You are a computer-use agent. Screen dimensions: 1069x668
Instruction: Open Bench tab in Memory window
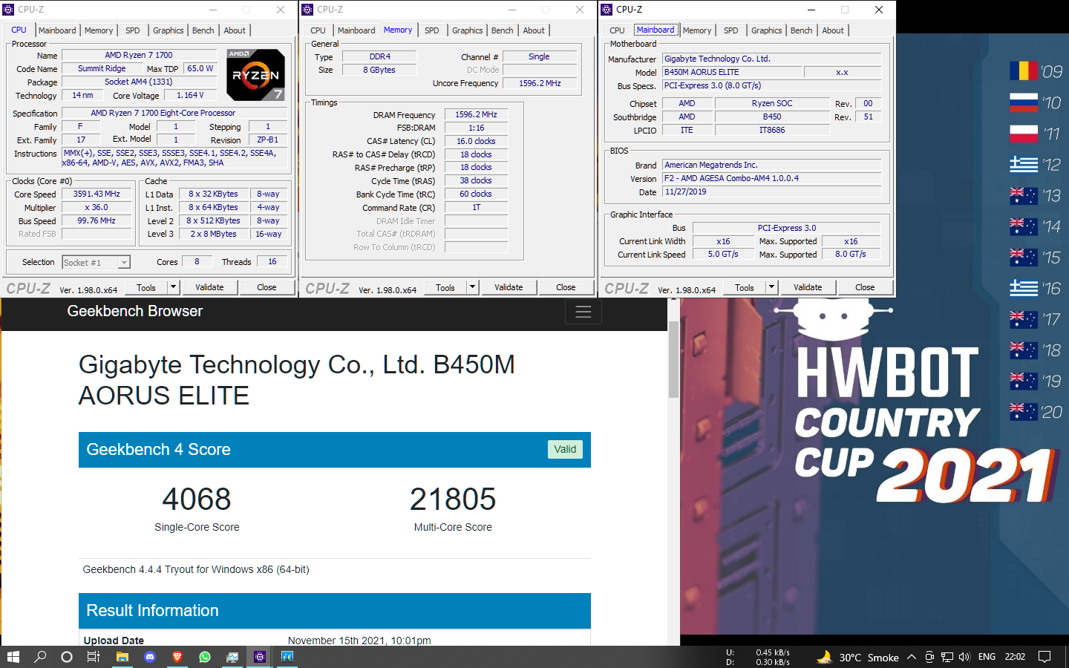502,30
